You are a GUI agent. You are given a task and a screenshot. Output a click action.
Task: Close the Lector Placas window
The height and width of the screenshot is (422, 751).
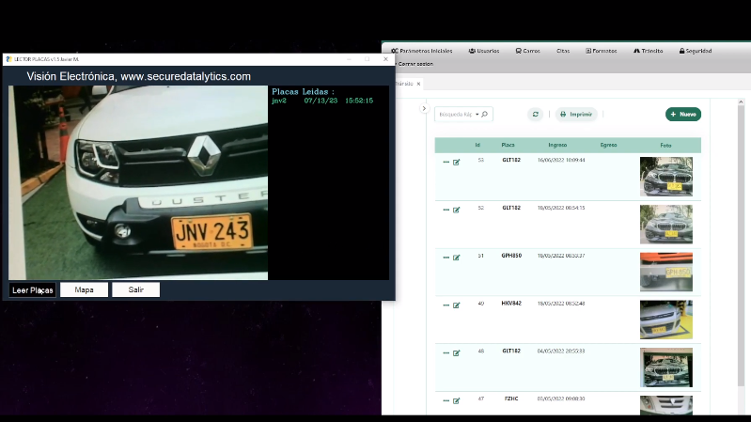[385, 59]
